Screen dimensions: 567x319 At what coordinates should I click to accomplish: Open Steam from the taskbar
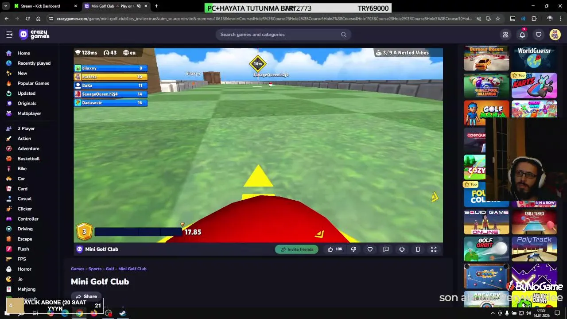tap(123, 313)
